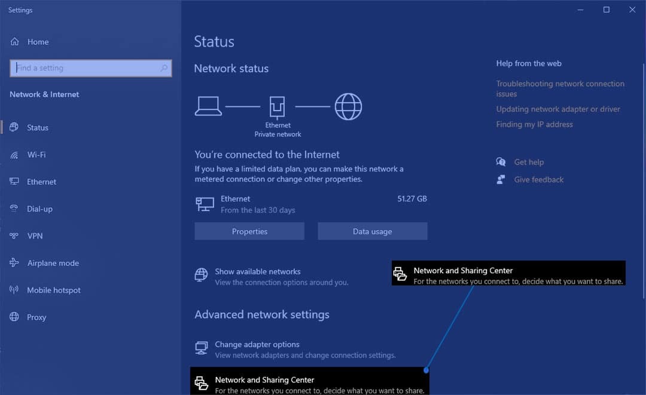Viewport: 646px width, 395px height.
Task: Click the Give feedback icon
Action: tap(501, 179)
